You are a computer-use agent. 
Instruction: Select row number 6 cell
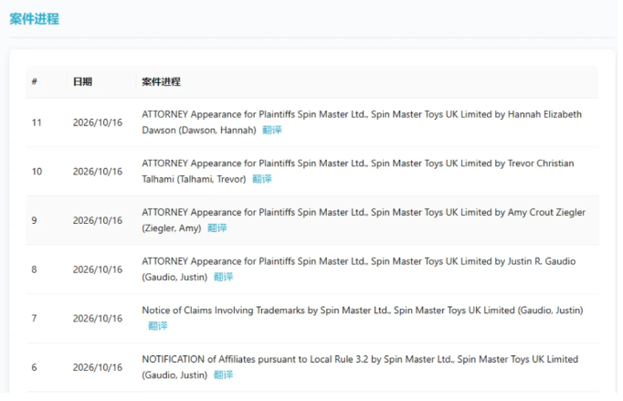click(34, 367)
